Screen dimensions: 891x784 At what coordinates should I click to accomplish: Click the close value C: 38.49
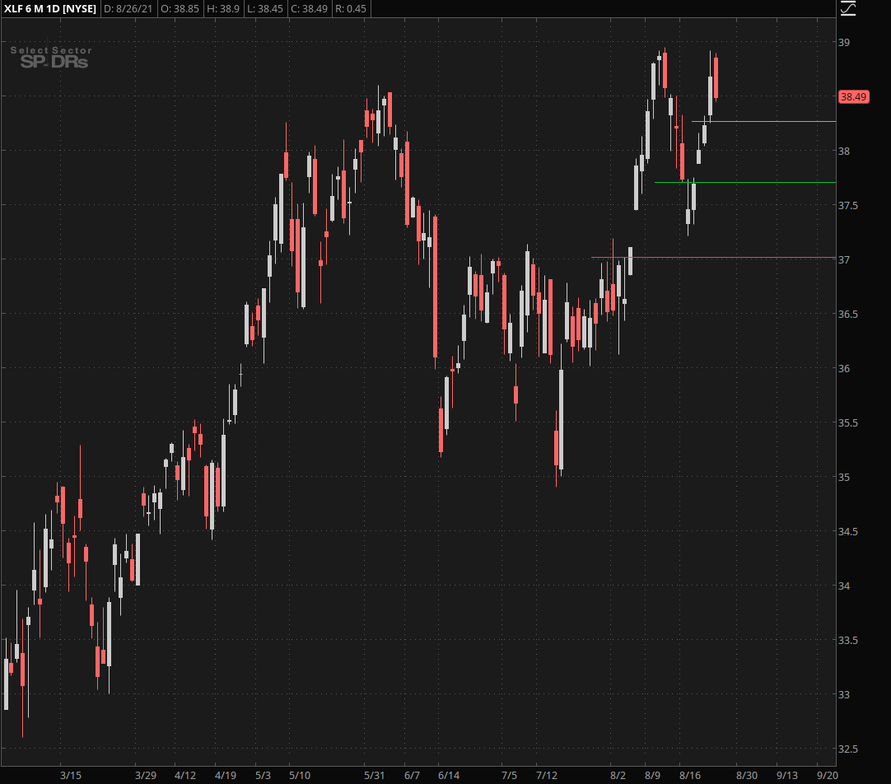[309, 9]
